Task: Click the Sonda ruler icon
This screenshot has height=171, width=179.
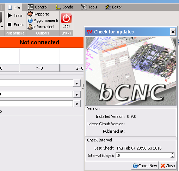Action: (x=58, y=7)
